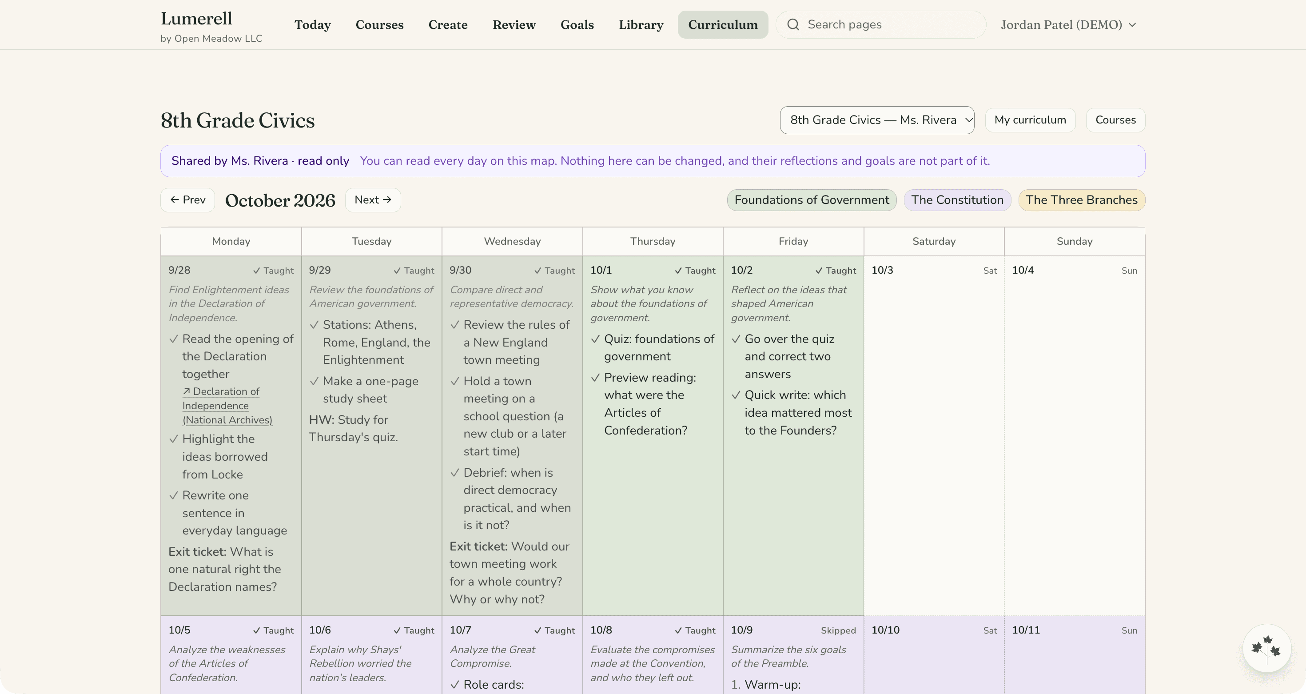Click the checkmark by Read the opening
Viewport: 1306px width, 694px height.
[173, 339]
